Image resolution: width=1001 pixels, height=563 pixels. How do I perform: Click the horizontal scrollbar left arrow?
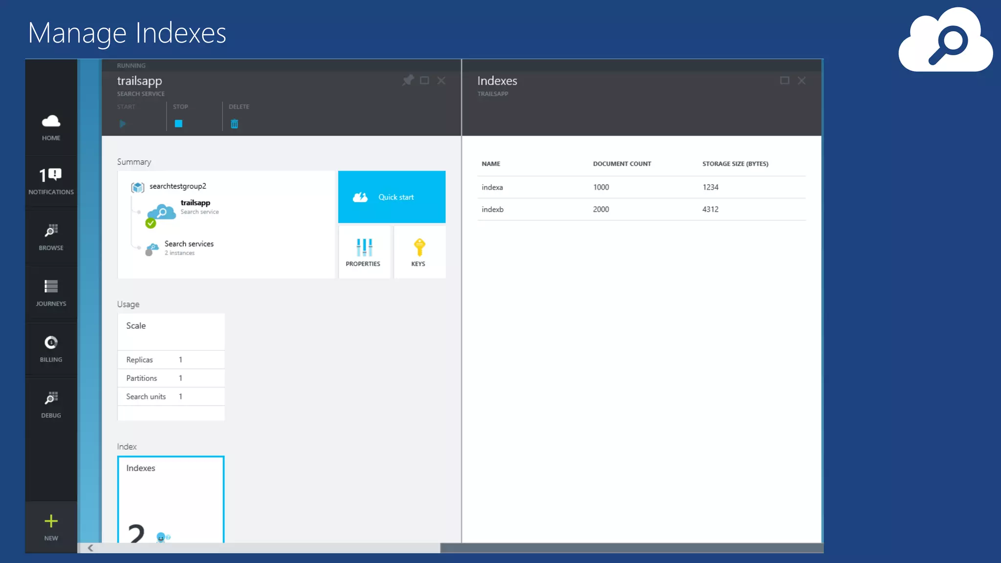tap(90, 548)
